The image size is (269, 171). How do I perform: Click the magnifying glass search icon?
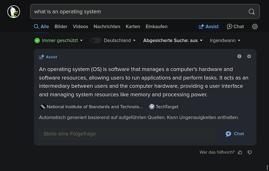(x=251, y=12)
